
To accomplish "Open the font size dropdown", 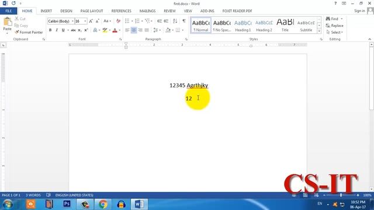I will click(85, 21).
